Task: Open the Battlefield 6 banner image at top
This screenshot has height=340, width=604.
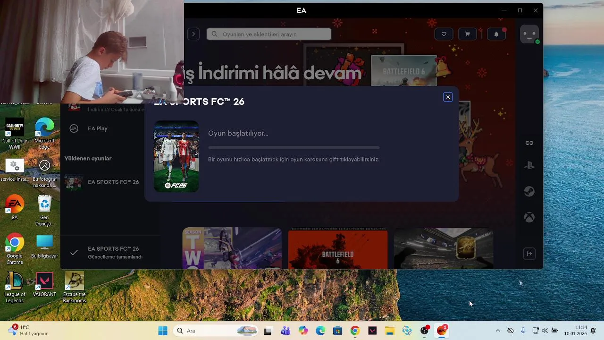Action: tap(403, 70)
